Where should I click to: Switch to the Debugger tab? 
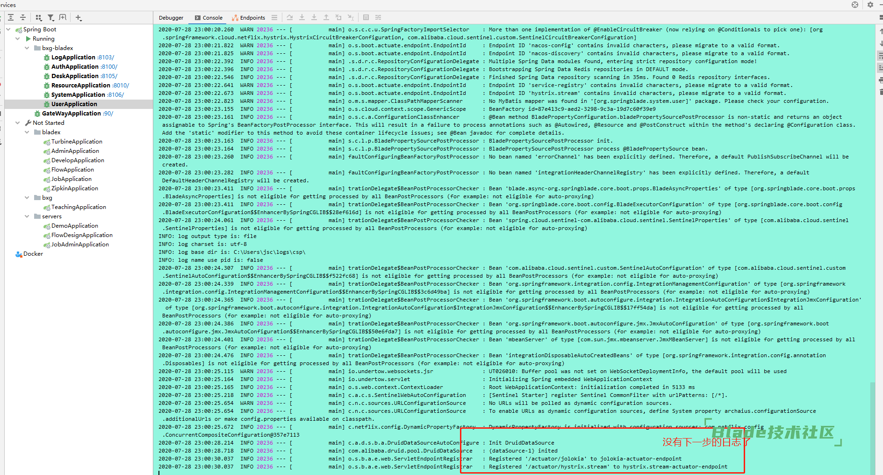(x=171, y=18)
